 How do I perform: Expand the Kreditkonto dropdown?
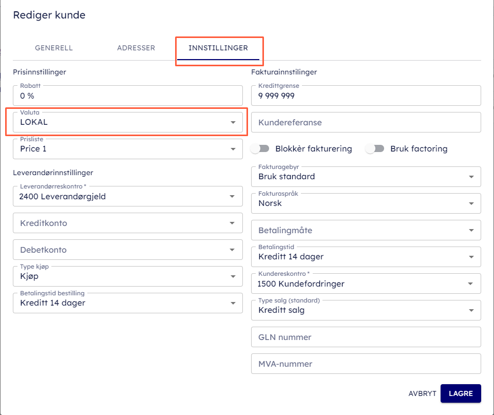127,223
